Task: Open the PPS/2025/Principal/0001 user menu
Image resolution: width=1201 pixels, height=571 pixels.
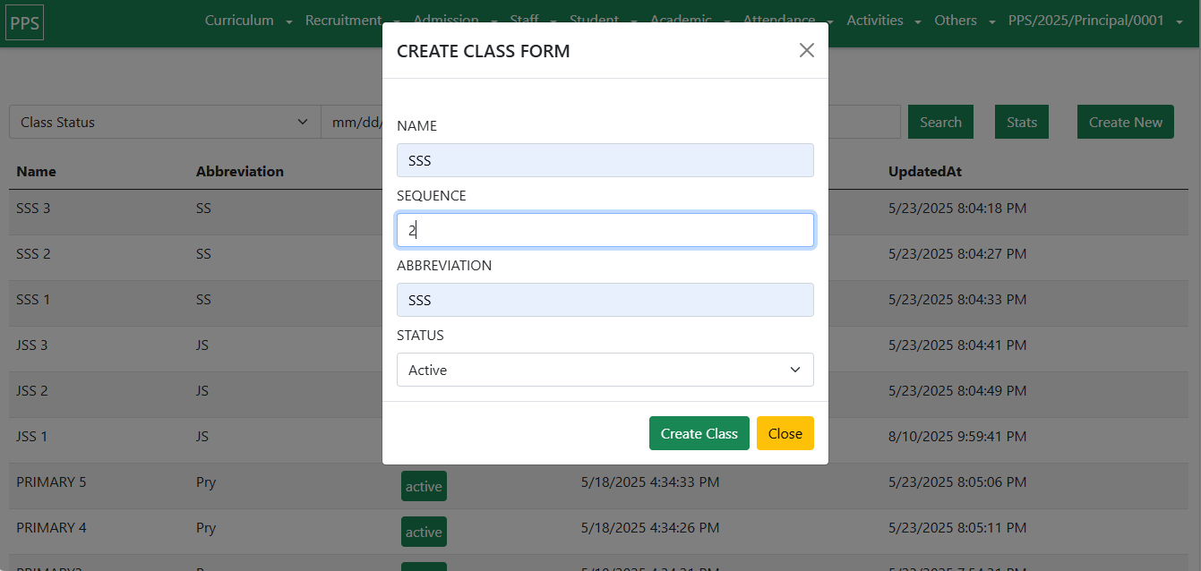Action: tap(1095, 21)
